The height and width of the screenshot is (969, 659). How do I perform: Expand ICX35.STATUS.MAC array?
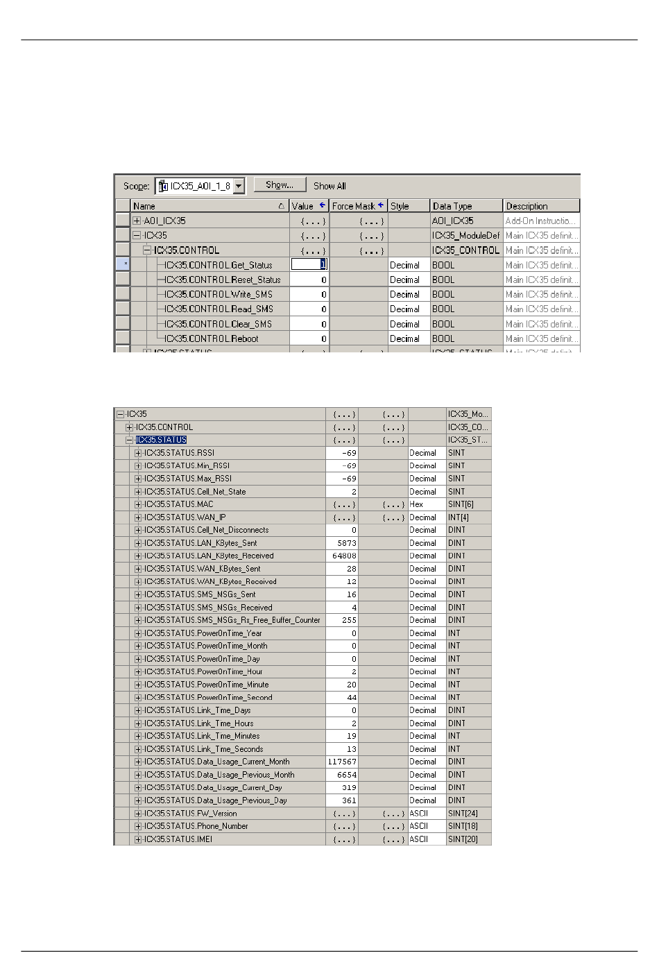pos(138,504)
